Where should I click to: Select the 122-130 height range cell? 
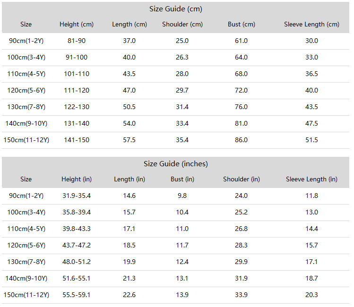(77, 107)
